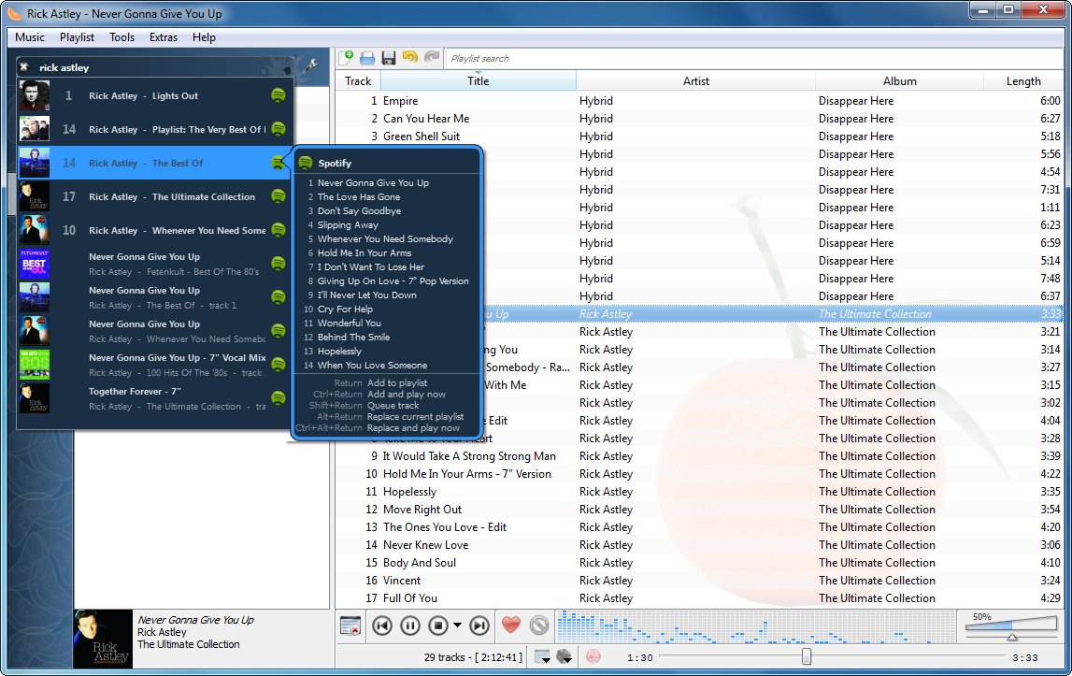The height and width of the screenshot is (676, 1072).
Task: Select Never Gonna Give You Up - 7" Vocal Mix result
Action: click(x=155, y=365)
